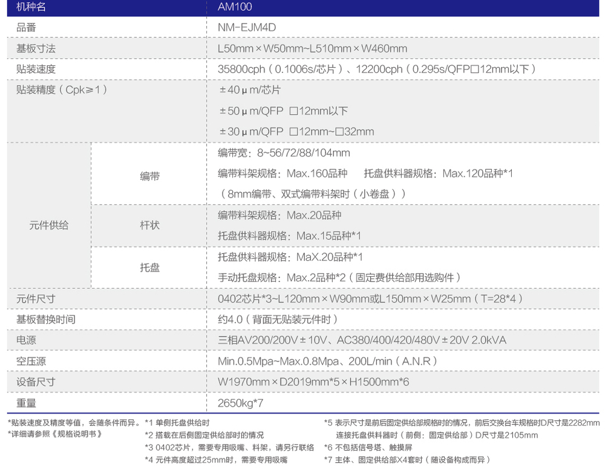Image resolution: width=605 pixels, height=470 pixels.
Task: Click the 机种名 header cell
Action: pos(30,7)
